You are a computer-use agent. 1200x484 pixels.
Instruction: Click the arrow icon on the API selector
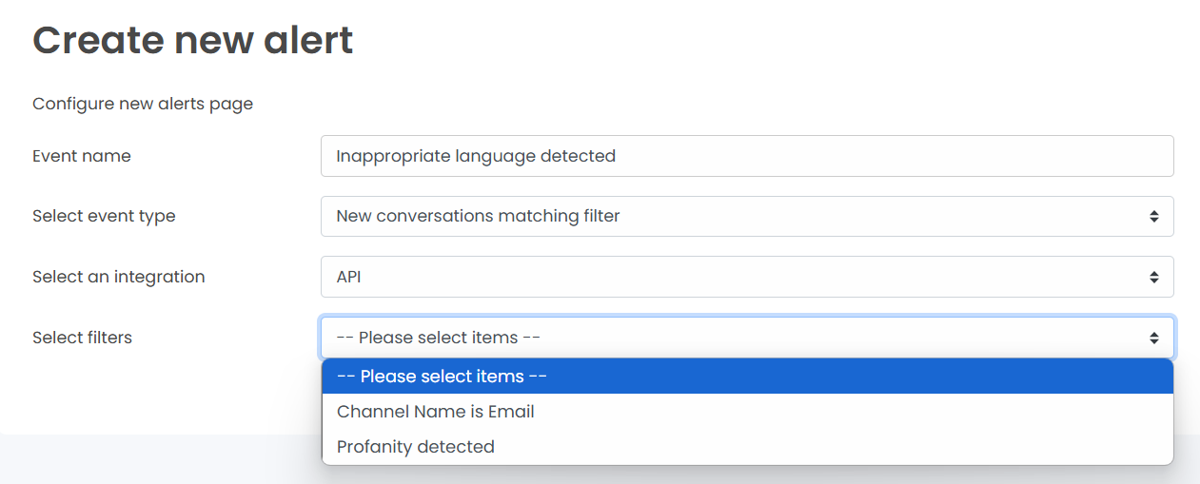point(1153,278)
